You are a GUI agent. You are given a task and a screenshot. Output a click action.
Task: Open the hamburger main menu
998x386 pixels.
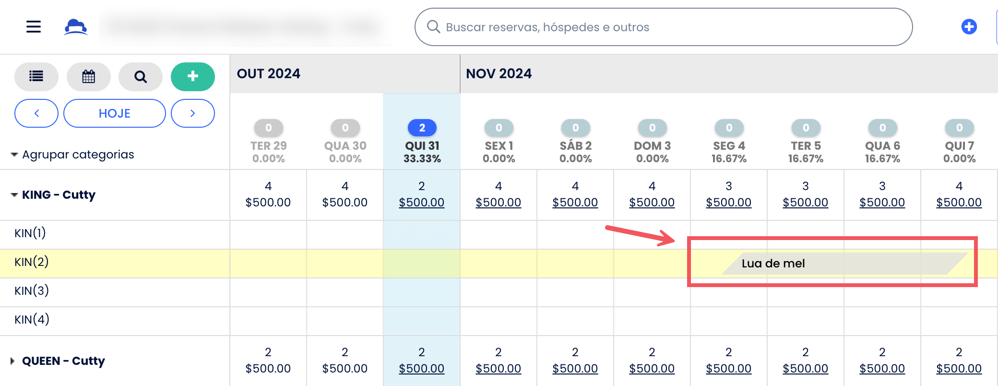(34, 26)
